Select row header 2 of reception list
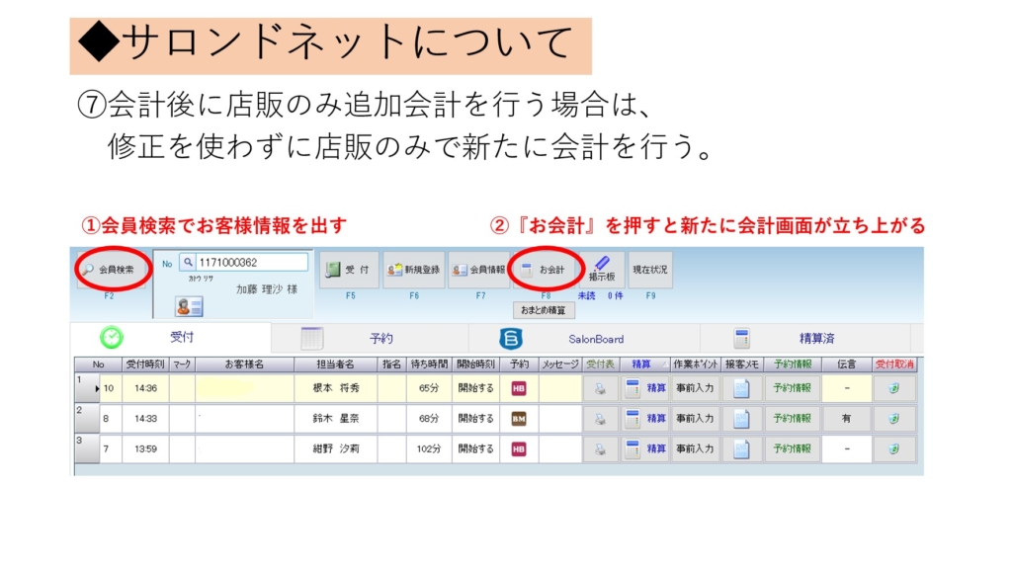The width and height of the screenshot is (1012, 566). [x=87, y=419]
